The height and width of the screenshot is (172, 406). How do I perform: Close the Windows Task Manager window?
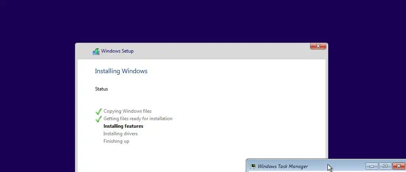click(x=399, y=166)
